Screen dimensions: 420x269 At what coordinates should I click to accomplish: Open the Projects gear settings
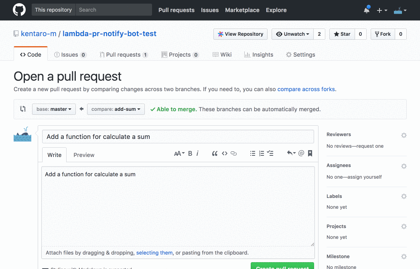click(x=404, y=226)
